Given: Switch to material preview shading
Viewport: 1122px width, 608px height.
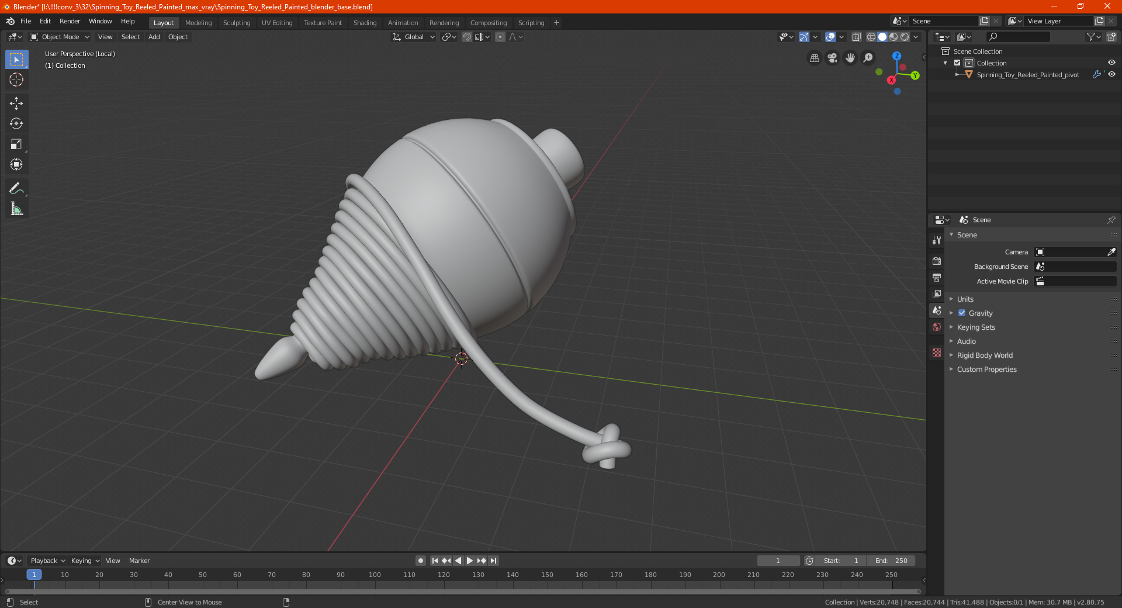Looking at the screenshot, I should click(x=894, y=37).
